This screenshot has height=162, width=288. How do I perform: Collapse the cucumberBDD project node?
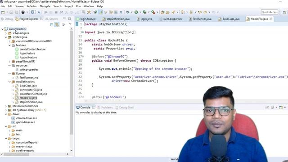pyautogui.click(x=2, y=29)
